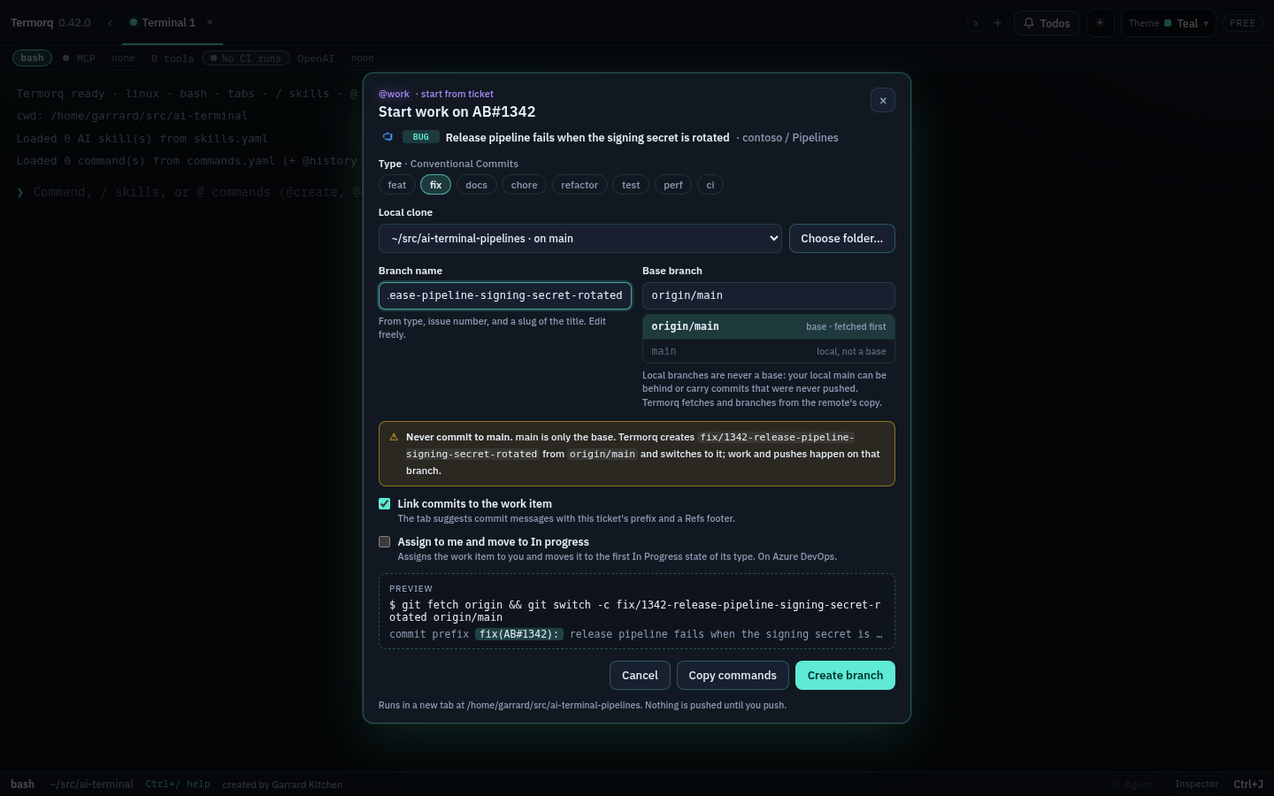Image resolution: width=1274 pixels, height=796 pixels.
Task: Open the Local clone dropdown
Action: 580,239
